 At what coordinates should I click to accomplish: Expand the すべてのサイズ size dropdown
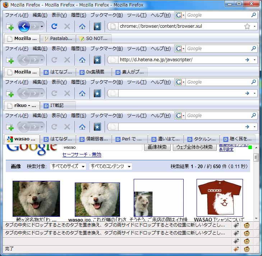(x=68, y=166)
